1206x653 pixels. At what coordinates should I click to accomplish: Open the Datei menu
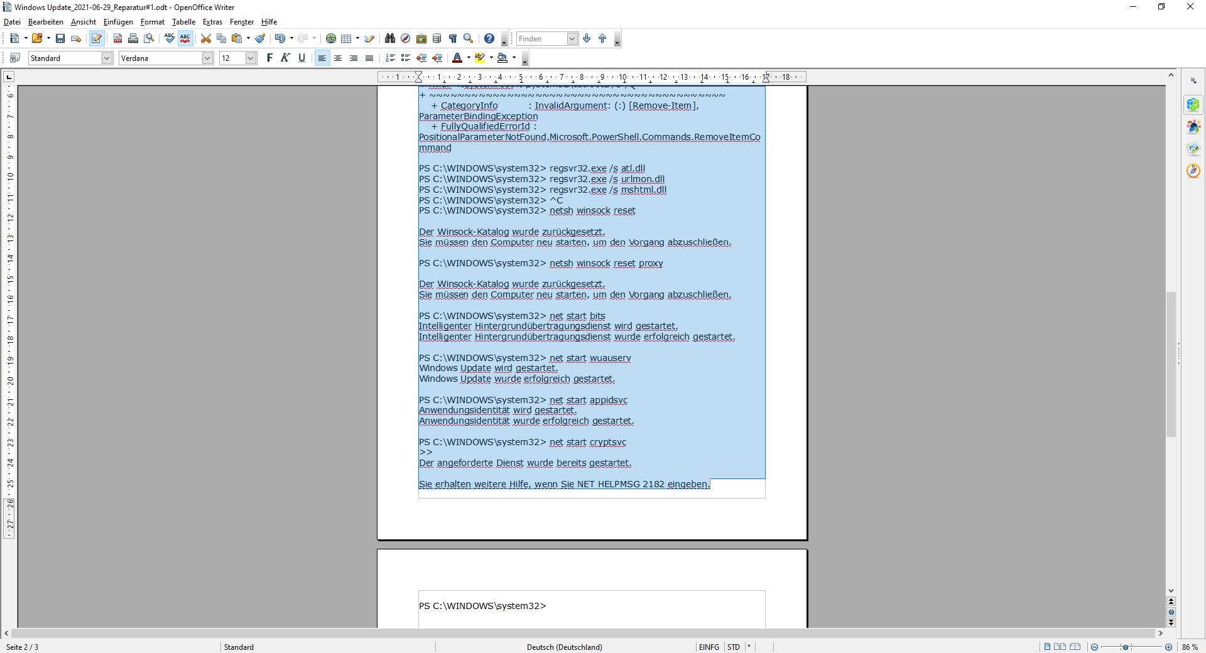(x=12, y=22)
